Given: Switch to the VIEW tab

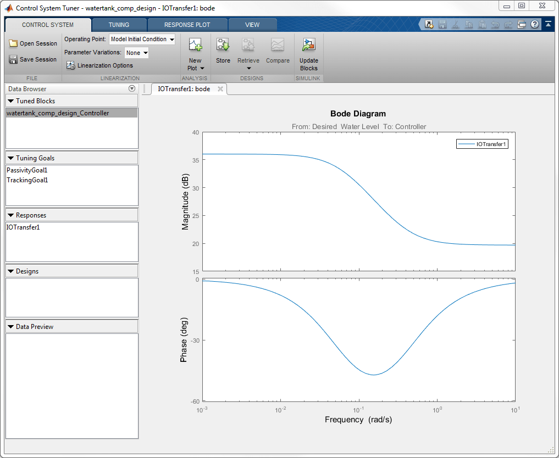Looking at the screenshot, I should coord(252,25).
